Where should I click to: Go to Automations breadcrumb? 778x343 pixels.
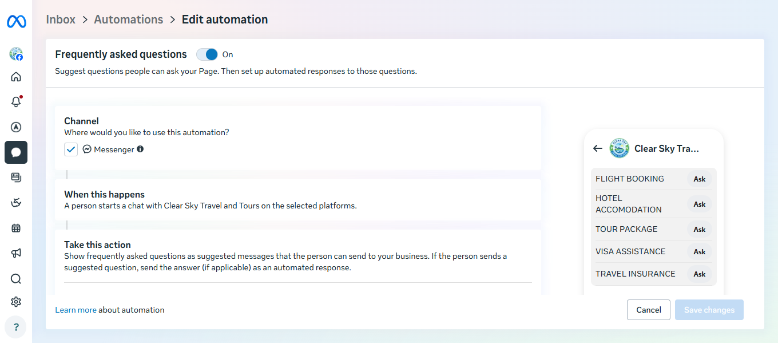click(x=129, y=19)
